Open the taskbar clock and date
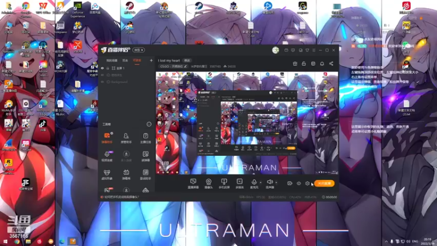 [427, 241]
